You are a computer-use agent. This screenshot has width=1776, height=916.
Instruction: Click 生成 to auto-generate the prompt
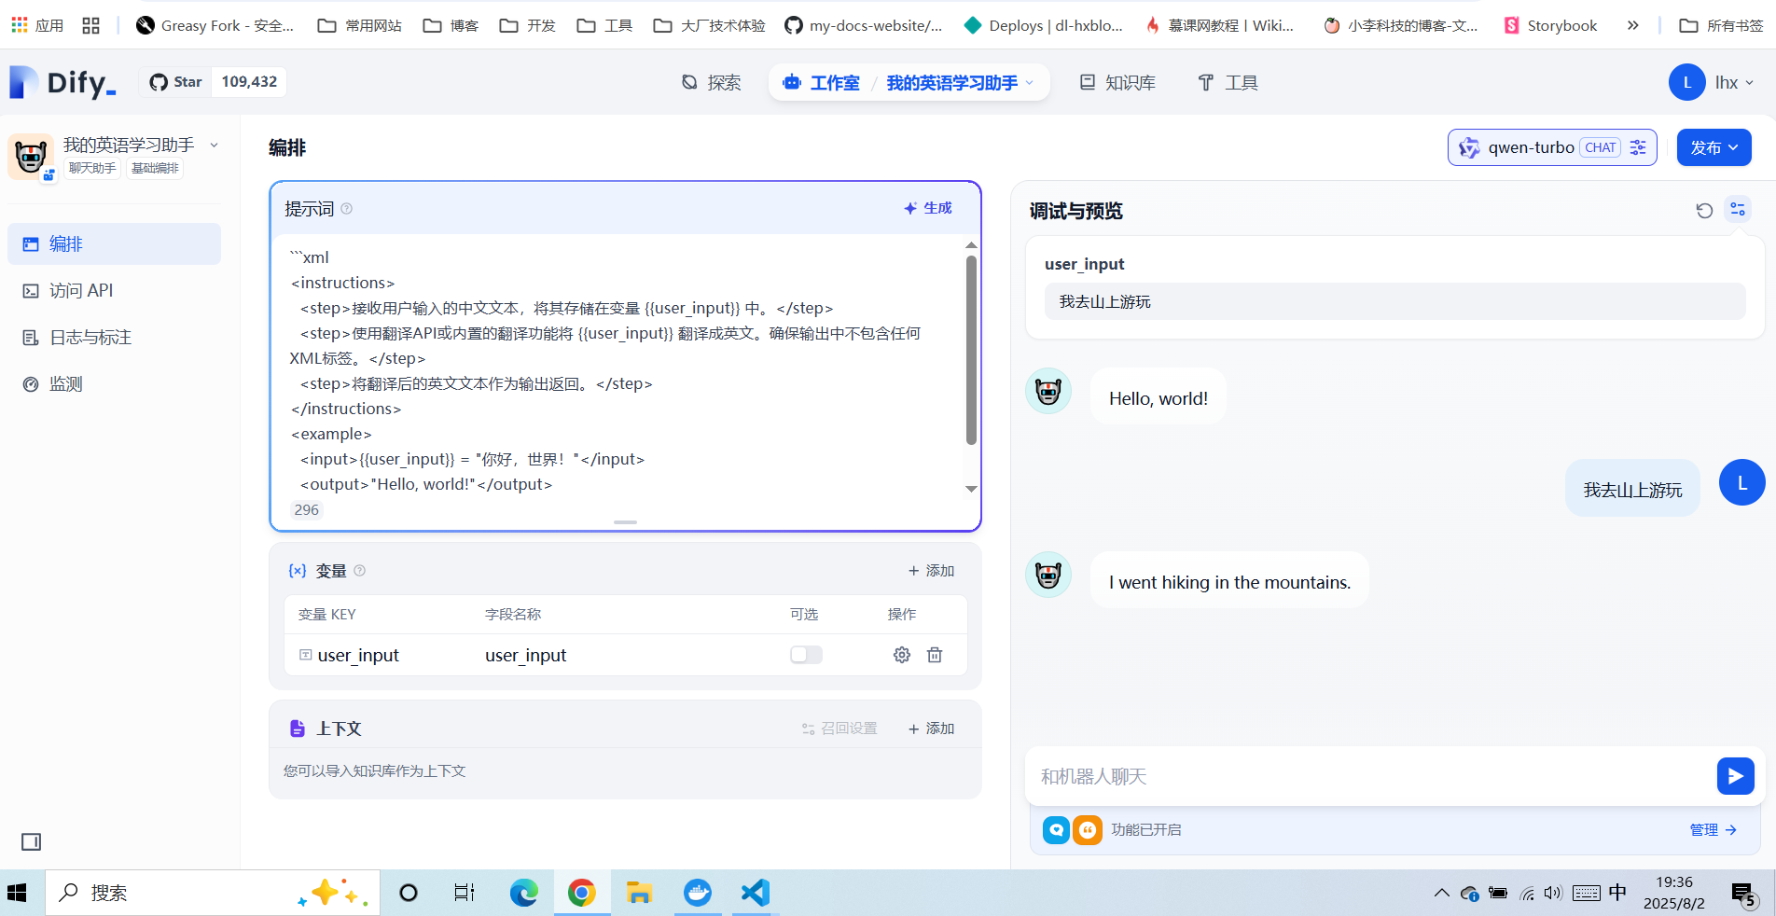(x=928, y=208)
